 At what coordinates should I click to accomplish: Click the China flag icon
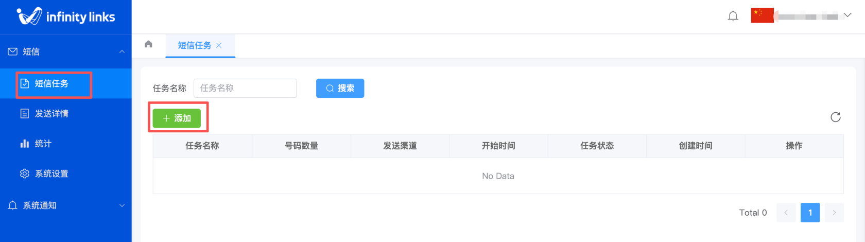pyautogui.click(x=762, y=15)
